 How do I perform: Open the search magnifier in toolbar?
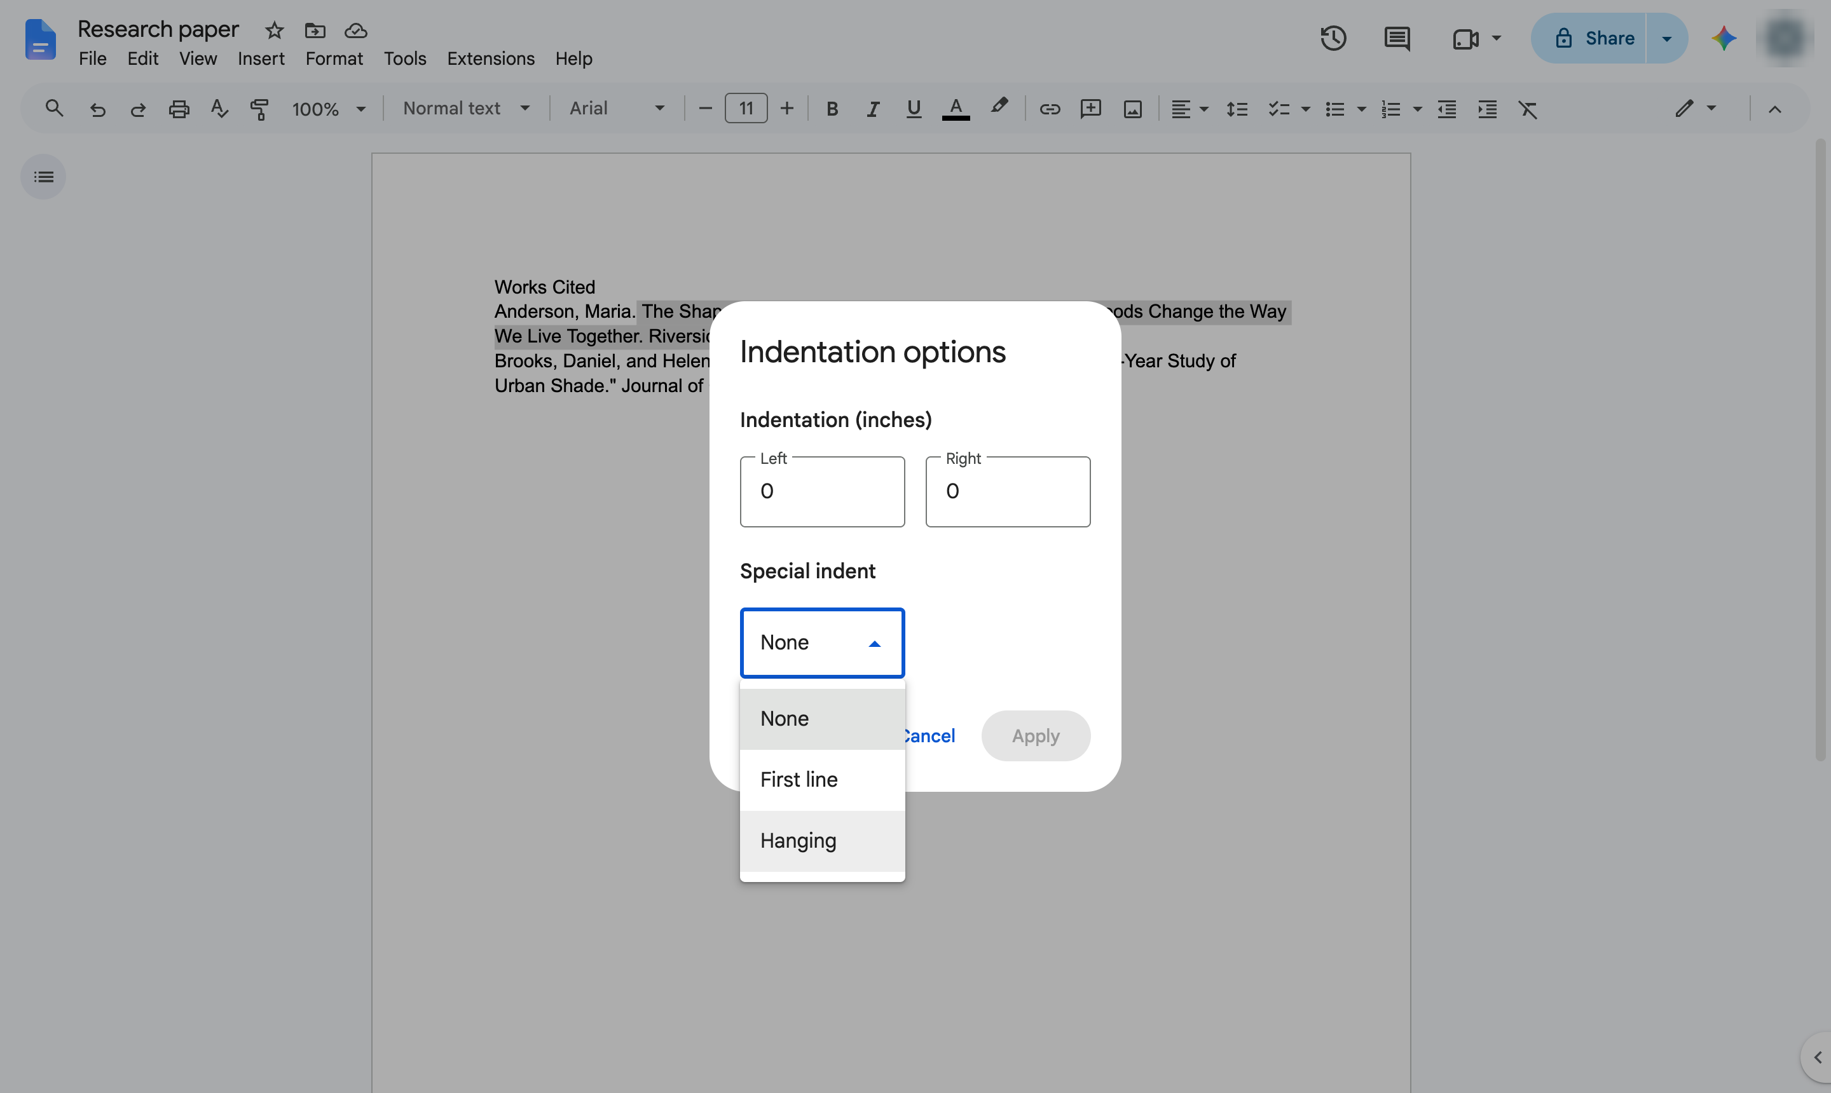(x=54, y=108)
